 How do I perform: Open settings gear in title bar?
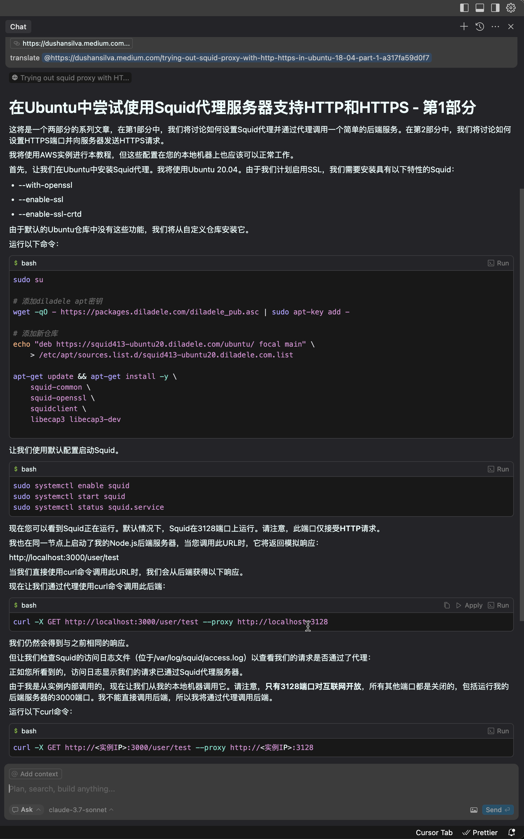511,8
